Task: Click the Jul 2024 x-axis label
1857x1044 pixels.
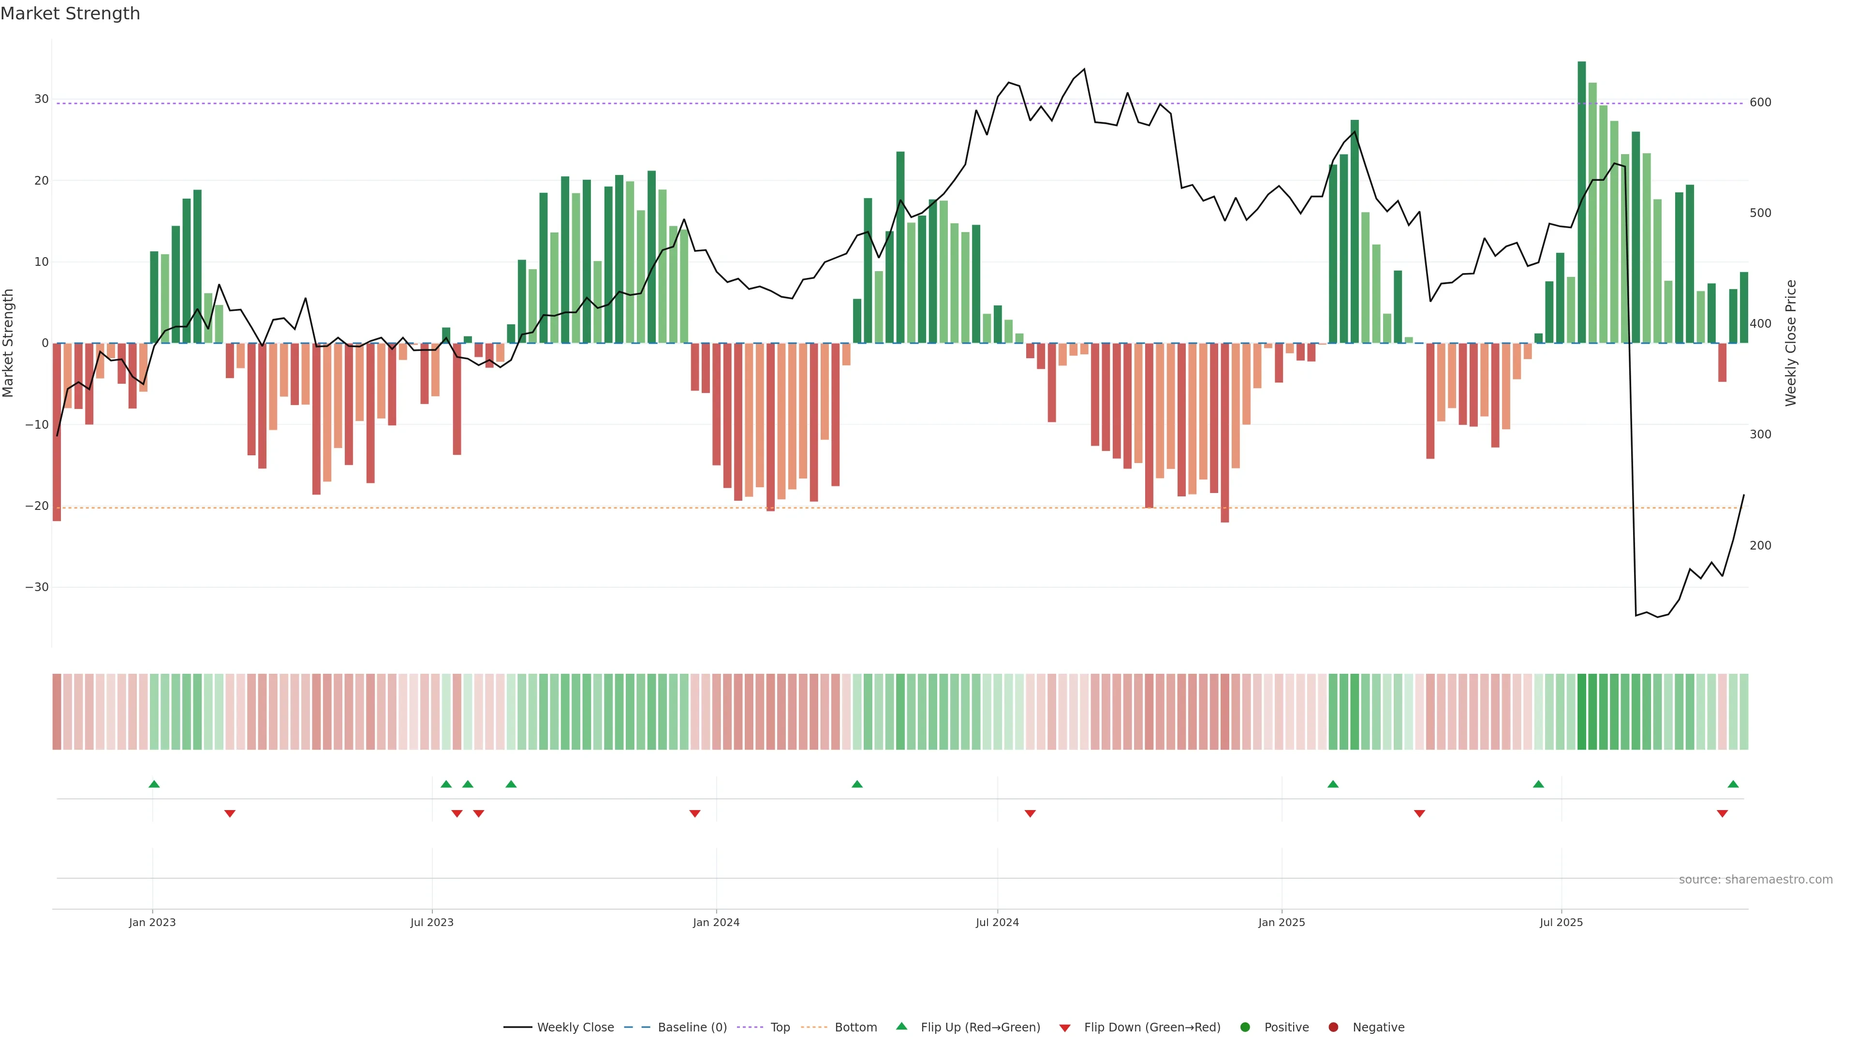Action: pos(997,922)
